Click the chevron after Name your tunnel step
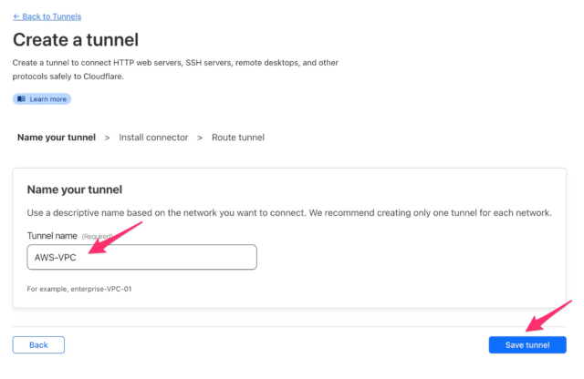 click(x=107, y=138)
